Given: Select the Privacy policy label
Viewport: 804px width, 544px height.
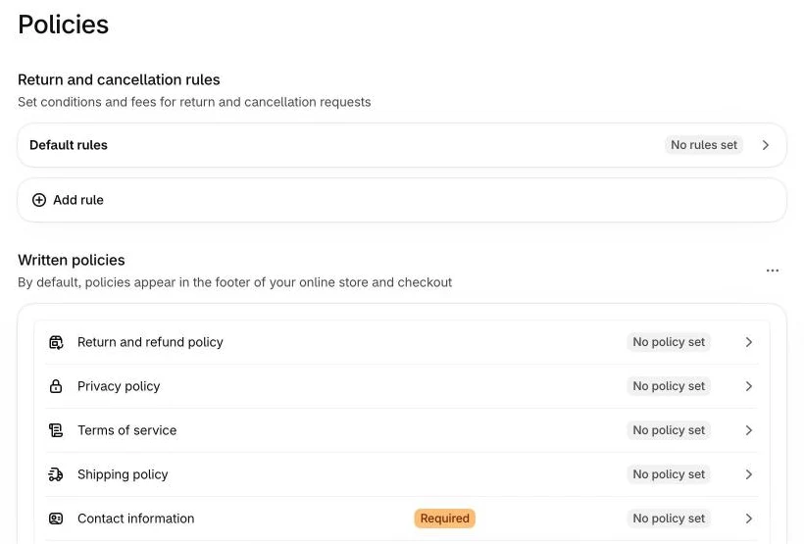Looking at the screenshot, I should (x=119, y=386).
